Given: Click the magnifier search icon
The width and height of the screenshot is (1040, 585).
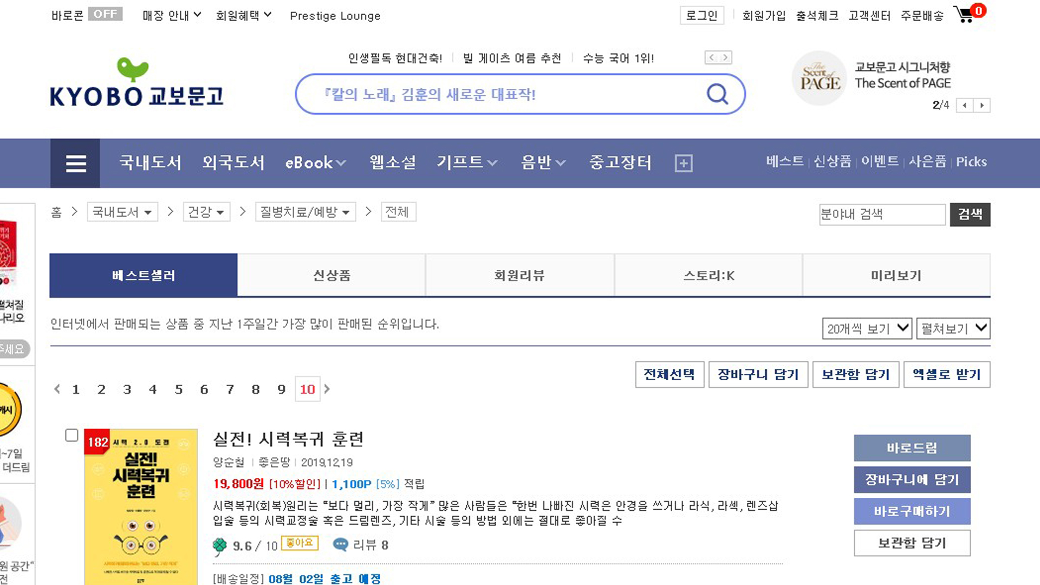Looking at the screenshot, I should pyautogui.click(x=717, y=94).
